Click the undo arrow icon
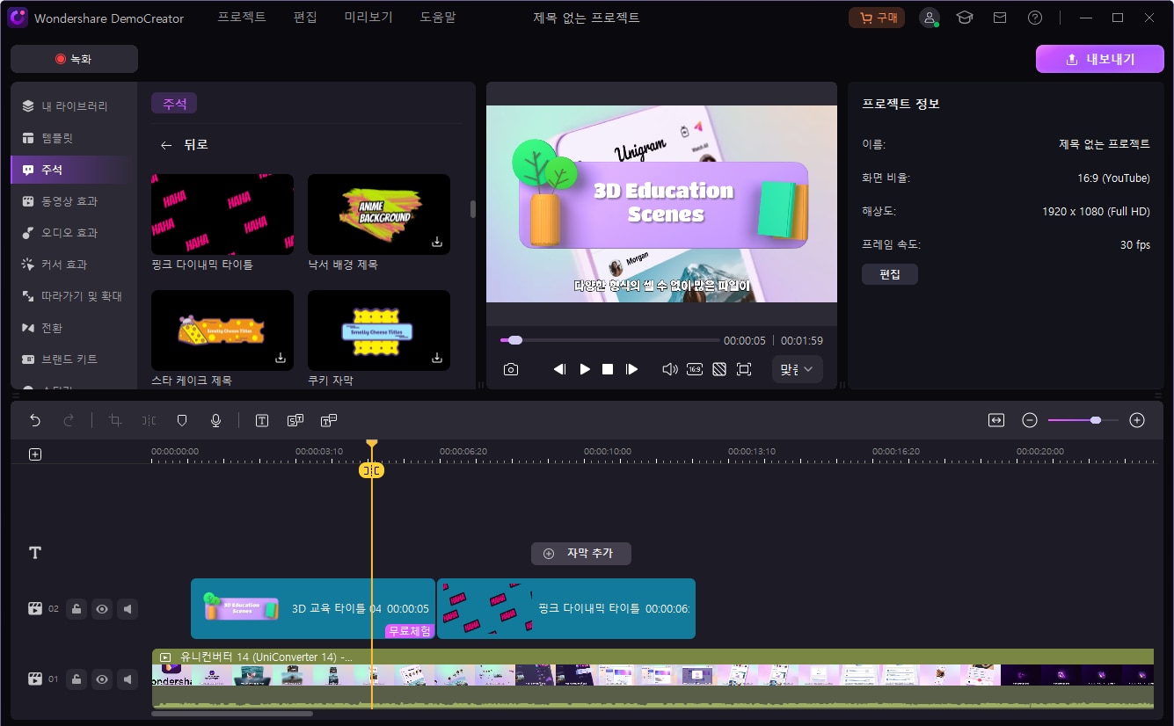 pyautogui.click(x=35, y=421)
